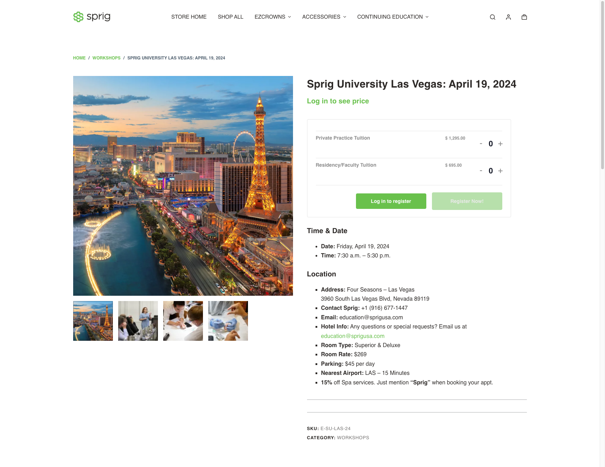Click the Sprig logo
The image size is (605, 467).
(92, 17)
